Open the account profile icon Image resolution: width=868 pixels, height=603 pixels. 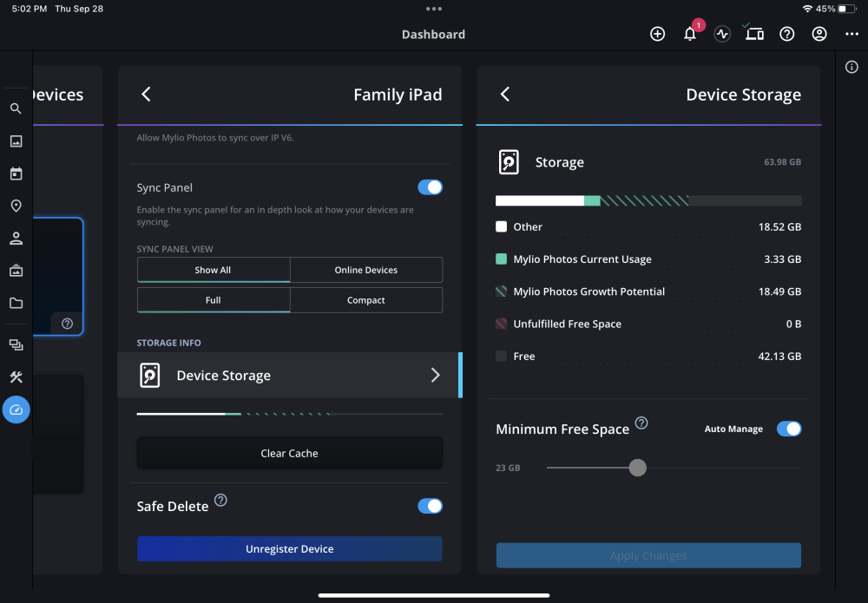coord(819,35)
